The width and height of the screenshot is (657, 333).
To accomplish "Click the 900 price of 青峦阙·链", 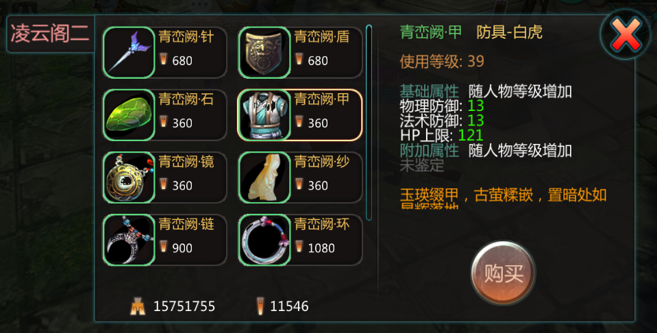I will pyautogui.click(x=182, y=248).
